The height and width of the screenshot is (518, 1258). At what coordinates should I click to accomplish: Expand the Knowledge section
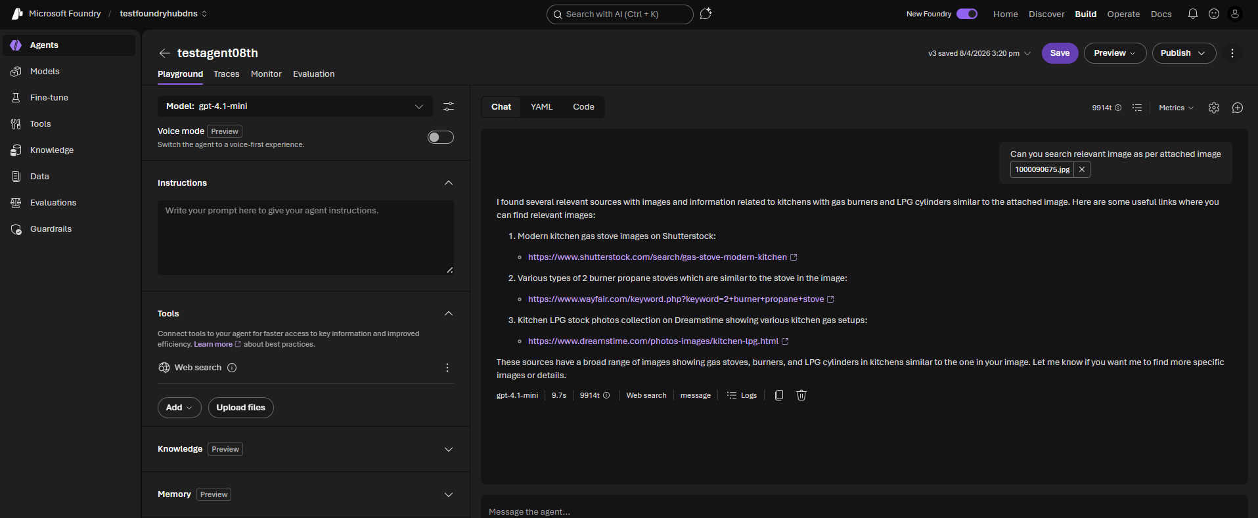tap(449, 450)
